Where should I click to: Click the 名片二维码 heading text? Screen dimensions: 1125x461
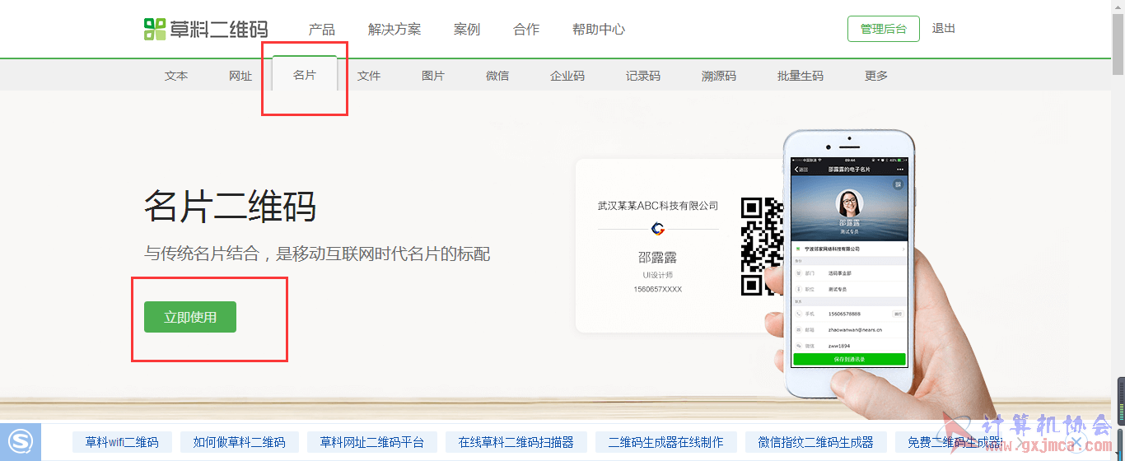[230, 205]
